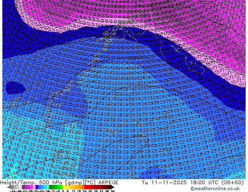Screen dimensions: 248x192
Task: Pick the bright red legend swatch near 24
Action: pos(85,187)
